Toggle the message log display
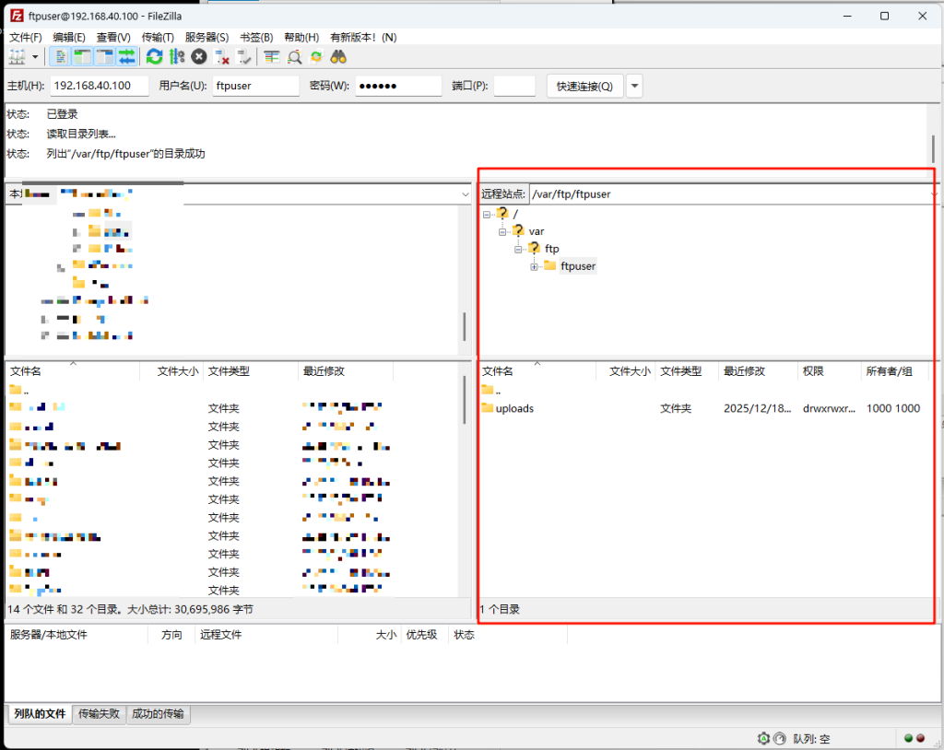Viewport: 944px width, 750px height. pyautogui.click(x=61, y=56)
